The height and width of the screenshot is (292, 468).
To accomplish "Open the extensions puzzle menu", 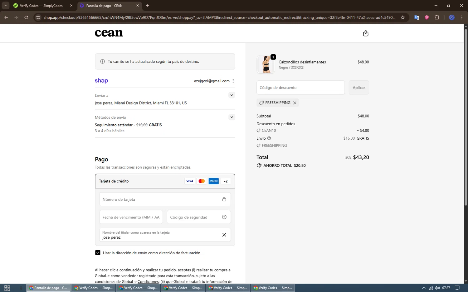I will pos(437,17).
